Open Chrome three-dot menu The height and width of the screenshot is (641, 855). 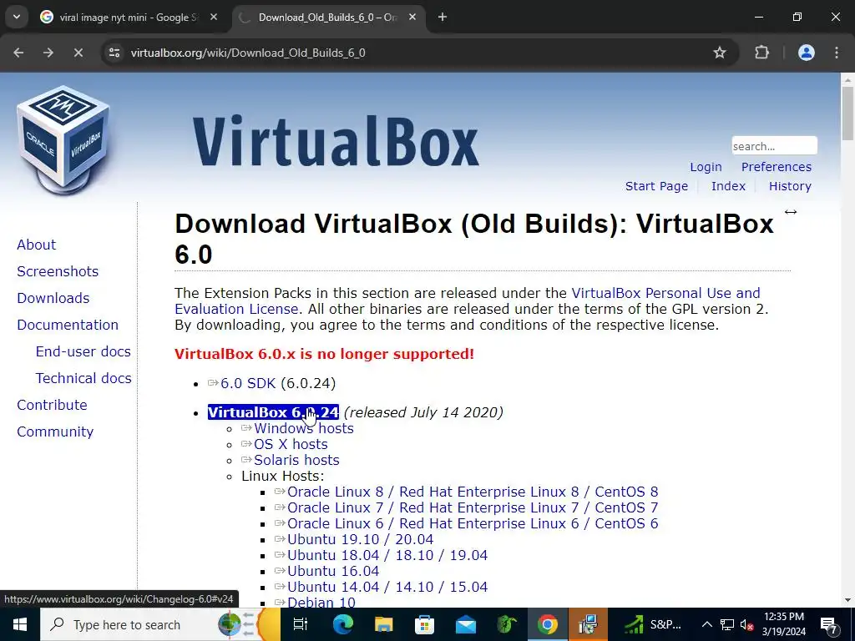tap(837, 53)
